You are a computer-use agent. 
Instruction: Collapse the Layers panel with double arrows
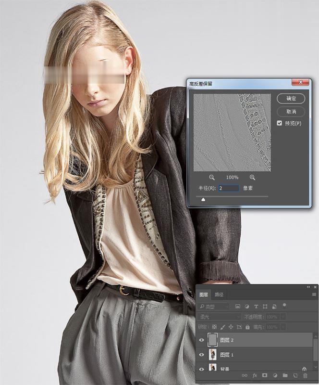click(308, 287)
